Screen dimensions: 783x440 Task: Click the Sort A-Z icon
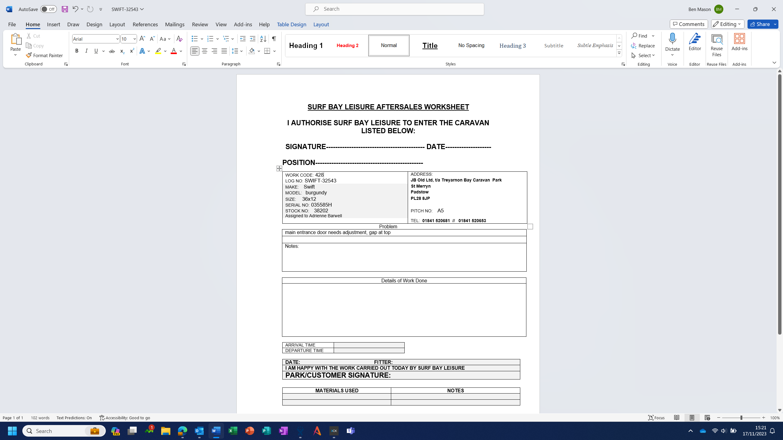tap(263, 39)
